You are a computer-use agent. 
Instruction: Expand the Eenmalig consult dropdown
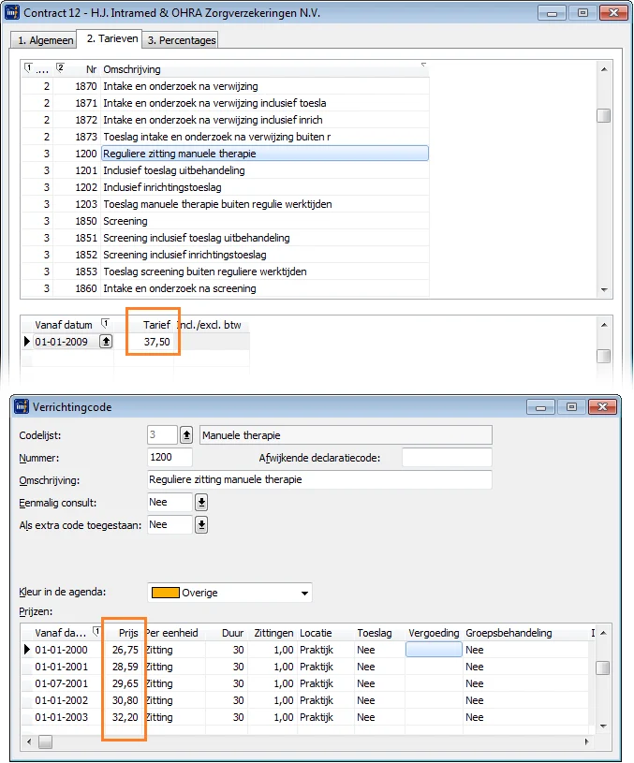point(201,502)
